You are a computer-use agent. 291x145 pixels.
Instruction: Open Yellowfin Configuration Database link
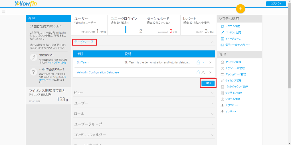(x=98, y=72)
